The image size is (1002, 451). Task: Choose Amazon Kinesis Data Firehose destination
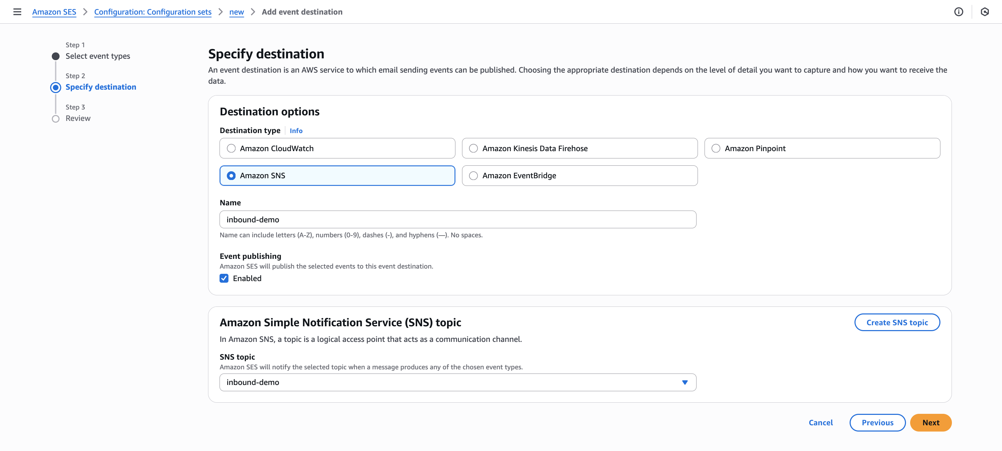pos(474,148)
